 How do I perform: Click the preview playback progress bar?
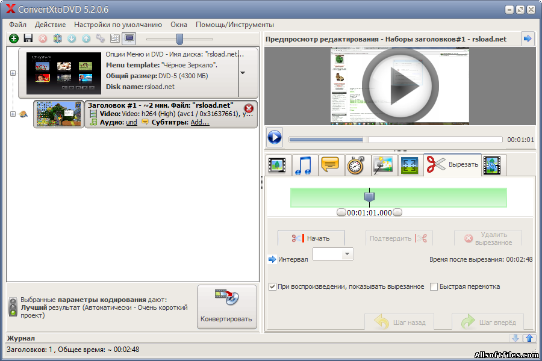[396, 139]
